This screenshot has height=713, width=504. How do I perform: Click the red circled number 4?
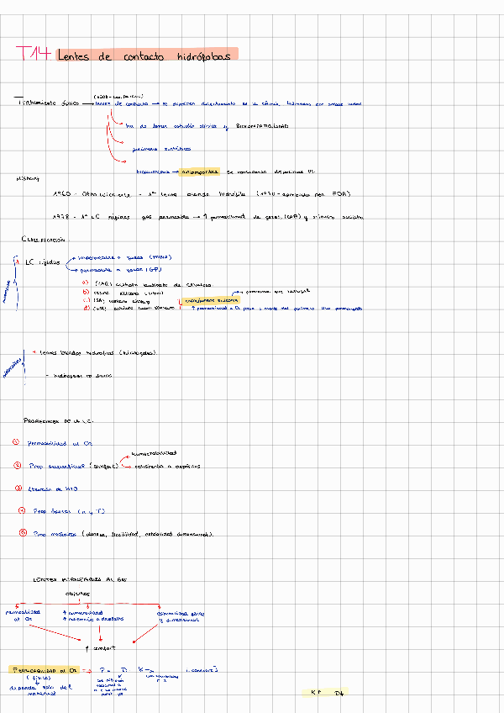click(x=22, y=510)
